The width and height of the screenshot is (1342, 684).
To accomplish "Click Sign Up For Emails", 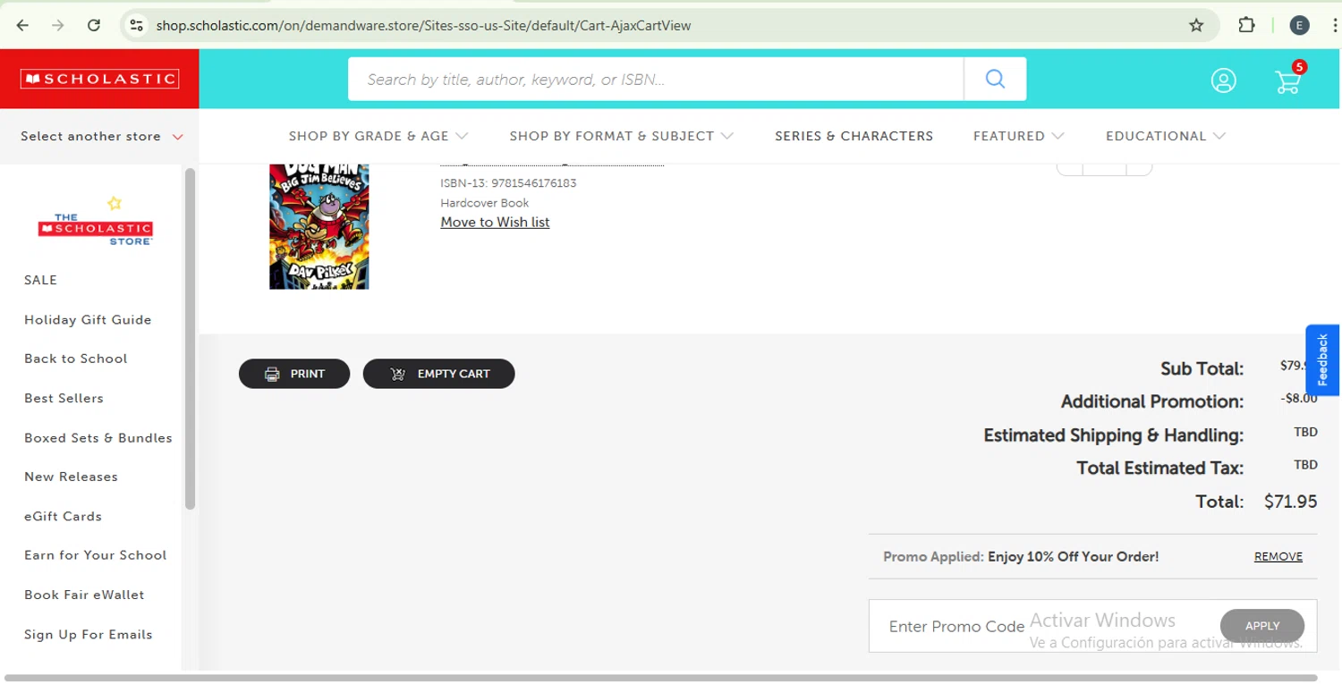I will click(89, 634).
